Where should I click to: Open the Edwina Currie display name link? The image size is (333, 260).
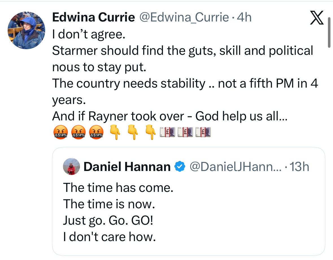click(x=93, y=18)
